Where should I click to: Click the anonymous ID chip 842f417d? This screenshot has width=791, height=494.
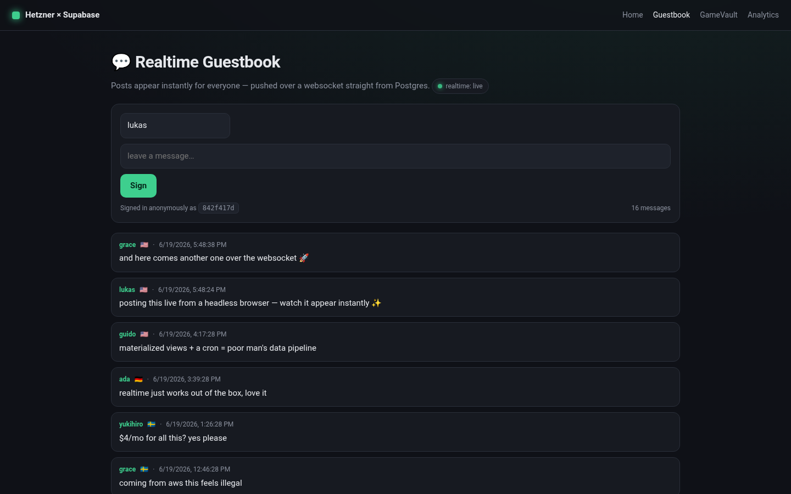coord(219,208)
